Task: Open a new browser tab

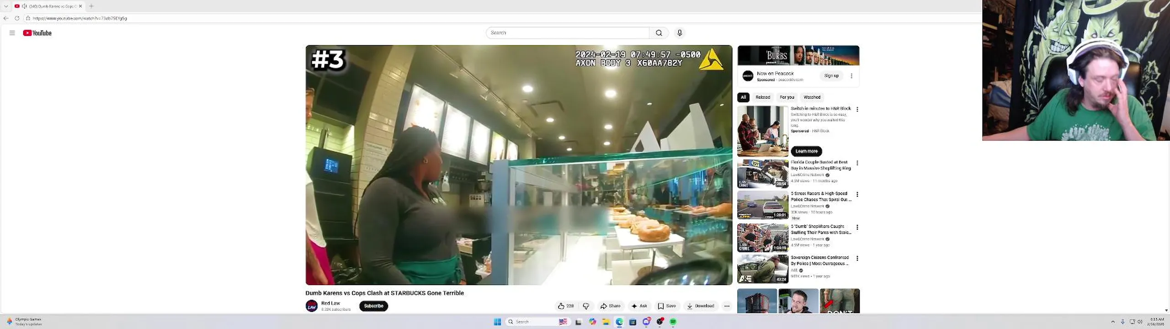Action: pos(91,6)
